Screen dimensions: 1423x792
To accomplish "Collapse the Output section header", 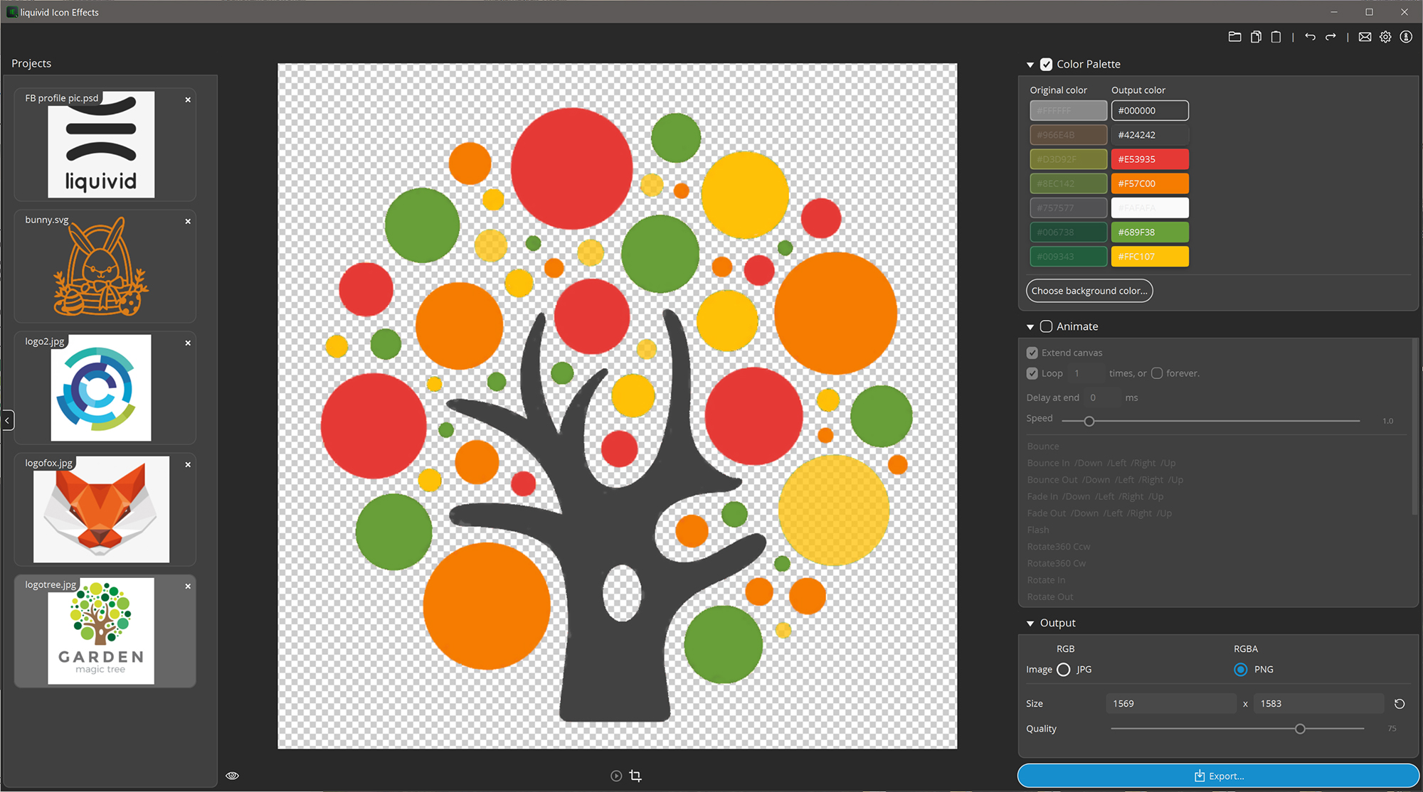I will 1030,622.
